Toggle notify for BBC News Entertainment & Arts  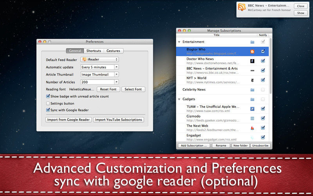[263, 70]
